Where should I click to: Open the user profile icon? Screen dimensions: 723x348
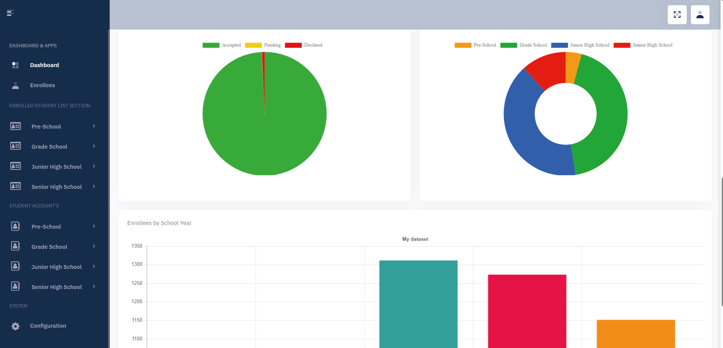click(700, 15)
